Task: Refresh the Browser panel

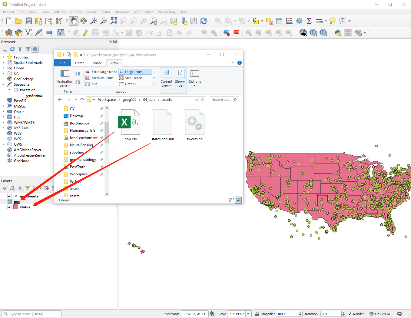Action: pos(12,49)
